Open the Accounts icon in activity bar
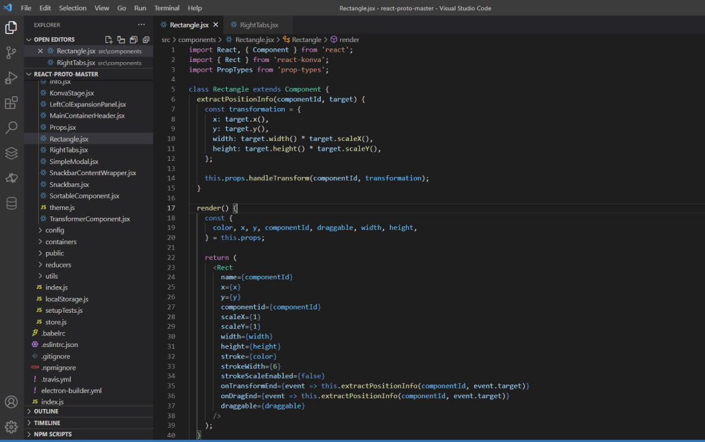705x442 pixels. pos(11,401)
